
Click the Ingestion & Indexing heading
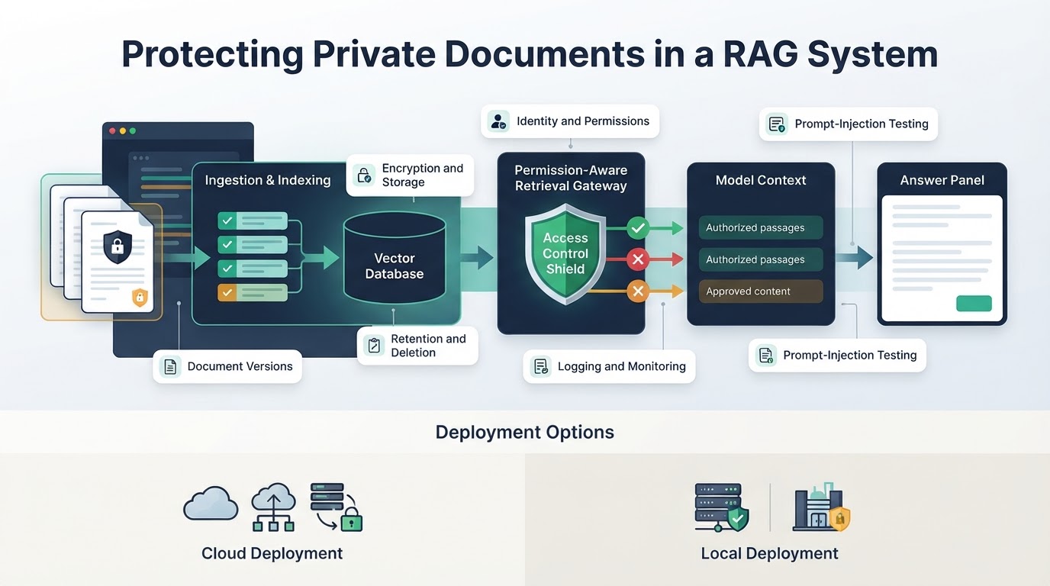click(x=268, y=181)
